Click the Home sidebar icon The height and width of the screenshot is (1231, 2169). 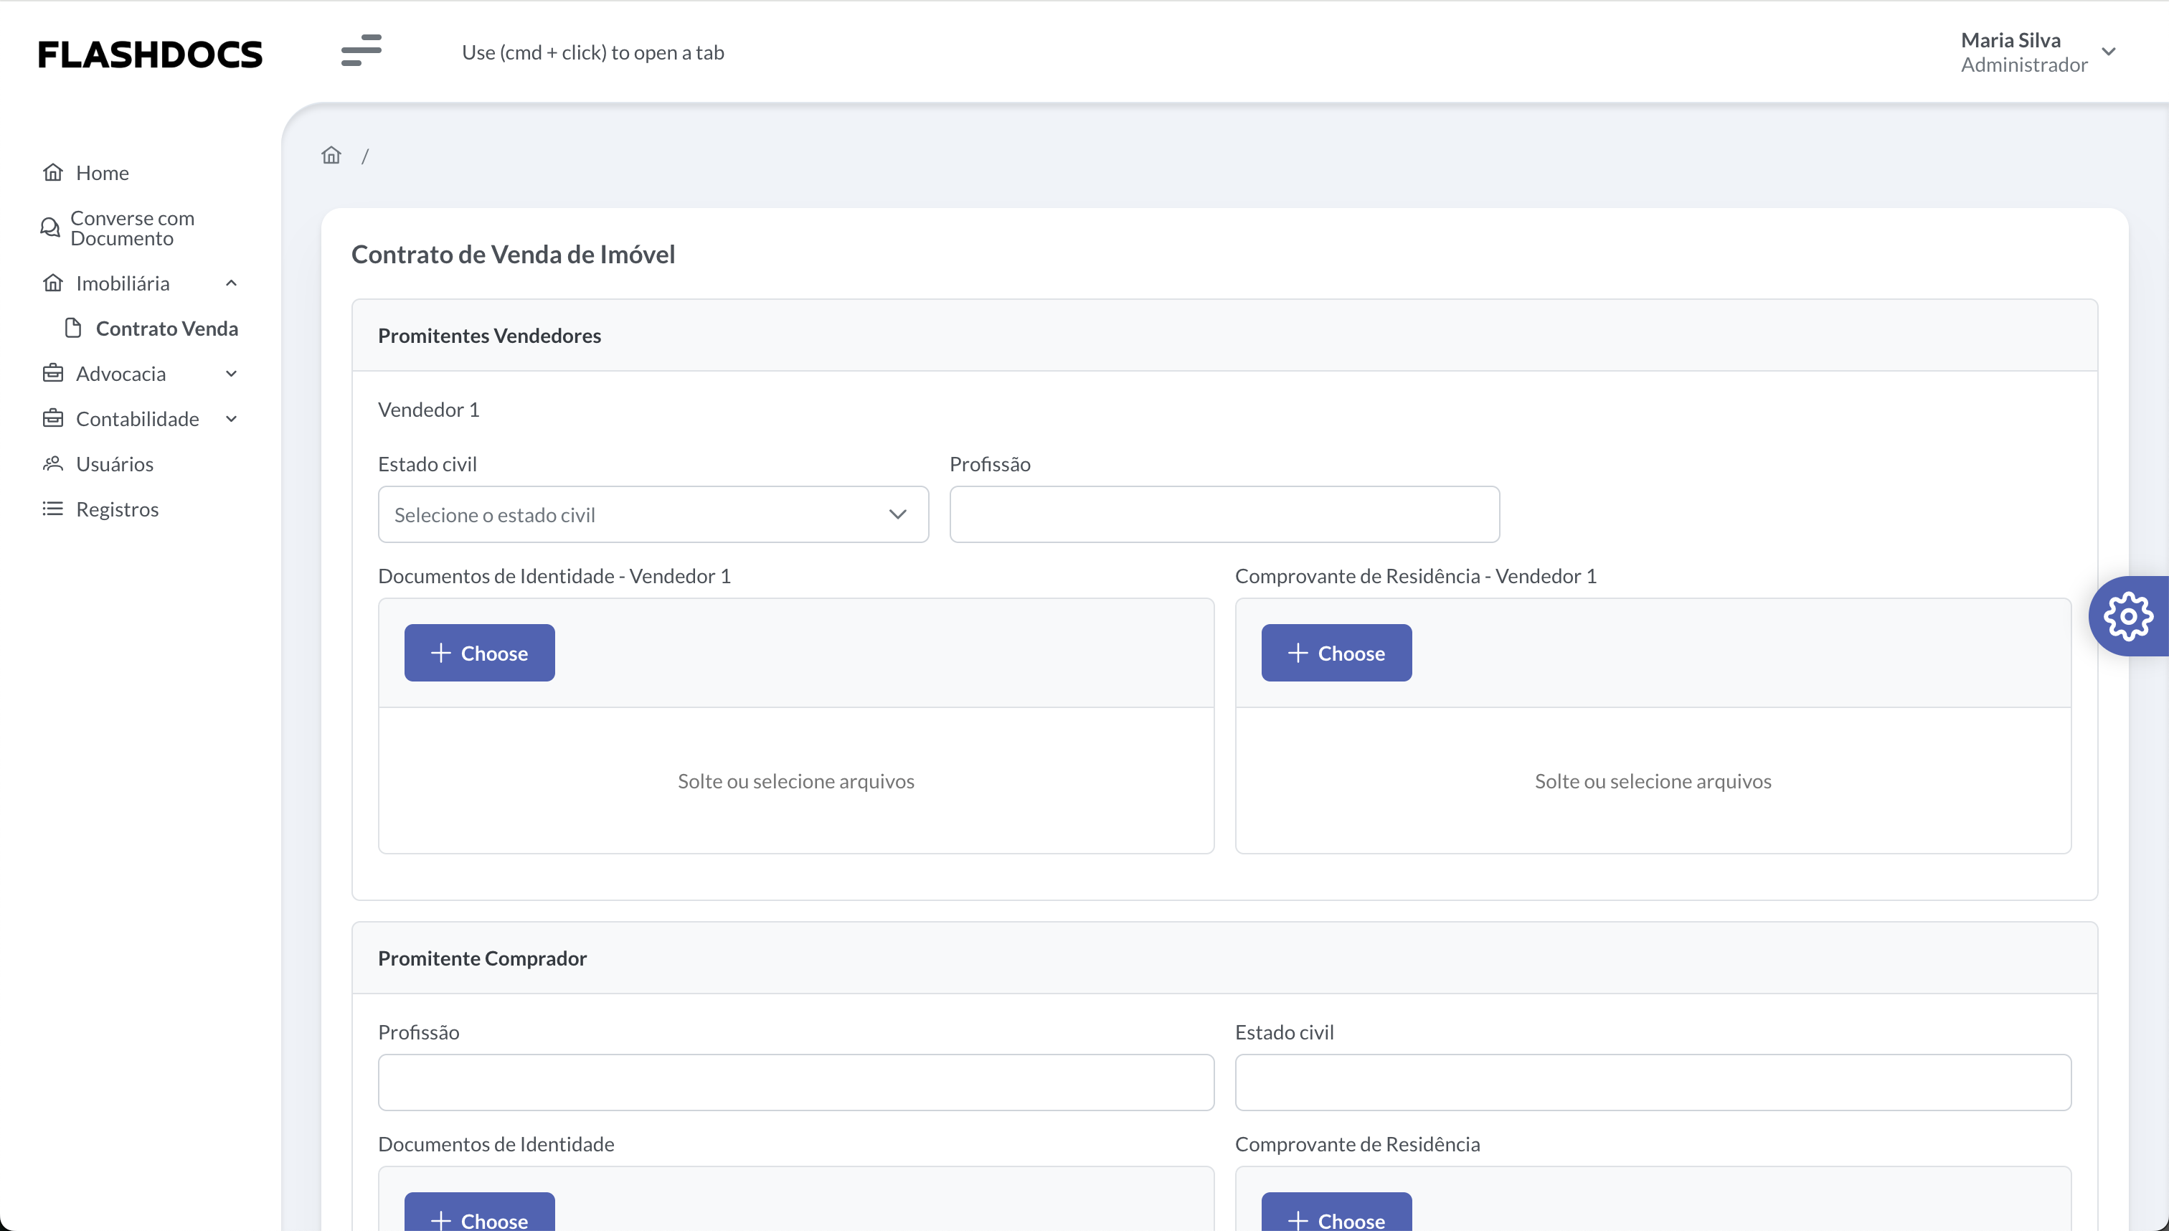pos(53,172)
